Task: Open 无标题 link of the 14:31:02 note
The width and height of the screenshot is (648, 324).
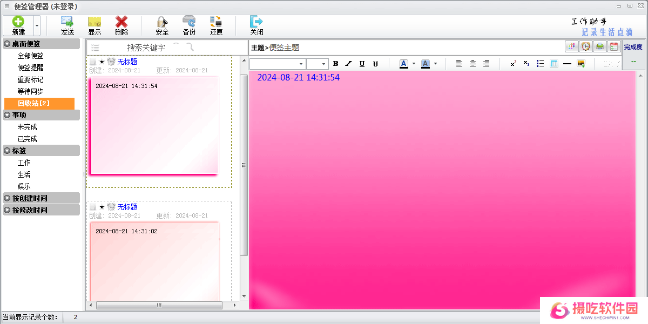Action: 127,207
